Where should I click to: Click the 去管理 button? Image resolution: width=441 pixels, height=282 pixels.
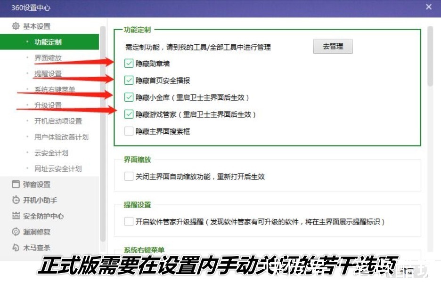[333, 46]
